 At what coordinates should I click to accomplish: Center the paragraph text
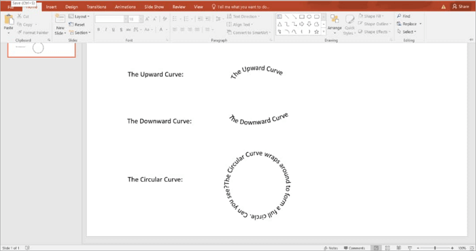tap(182, 29)
